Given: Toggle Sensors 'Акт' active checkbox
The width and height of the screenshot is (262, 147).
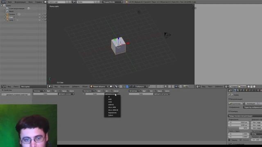Looking at the screenshot, I should pos(53,91).
